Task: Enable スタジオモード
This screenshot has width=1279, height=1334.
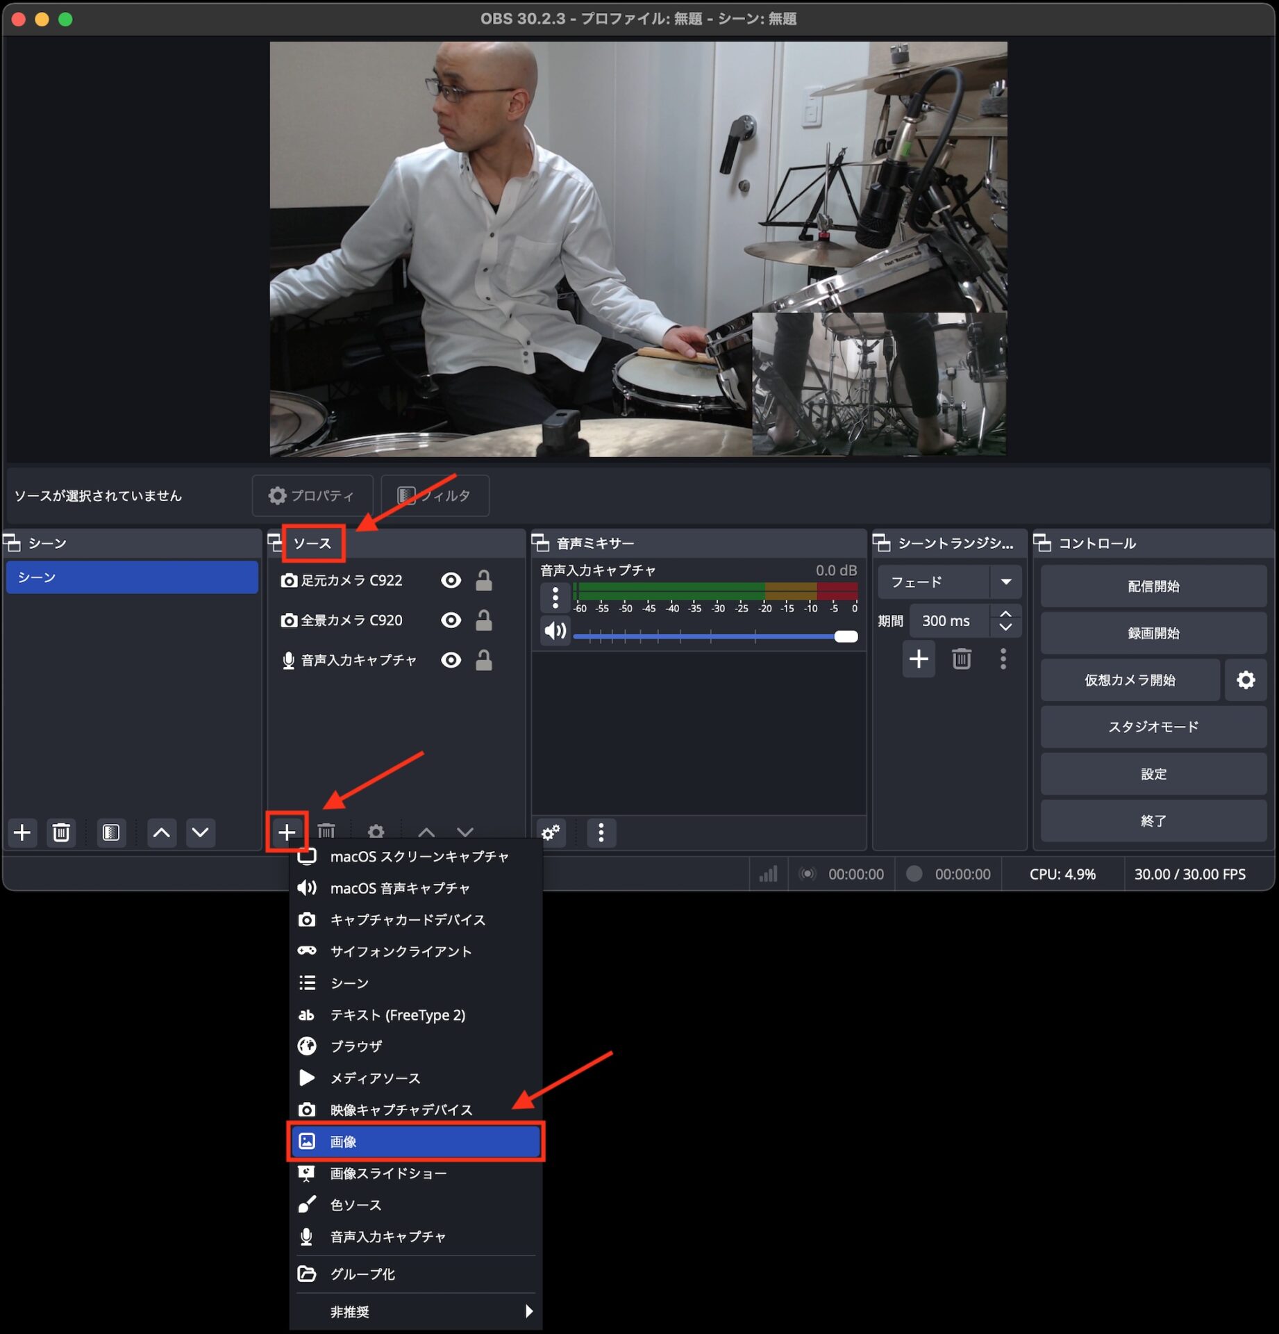Action: point(1153,727)
